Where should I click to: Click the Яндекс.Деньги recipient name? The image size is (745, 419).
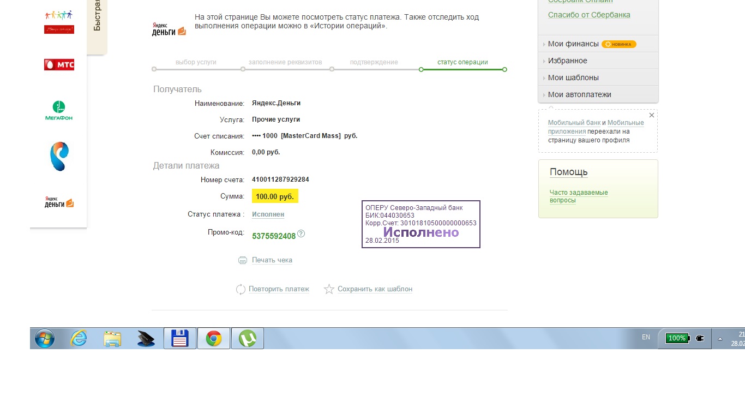click(276, 103)
